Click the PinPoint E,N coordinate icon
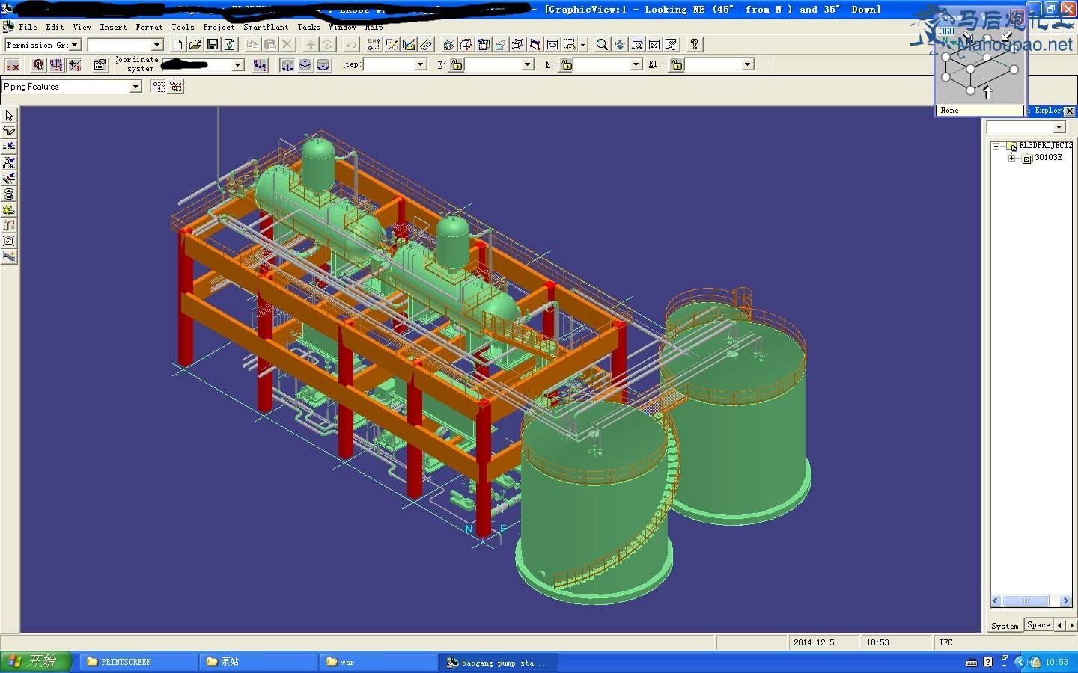Screen dimensions: 1078x673 (x=374, y=45)
